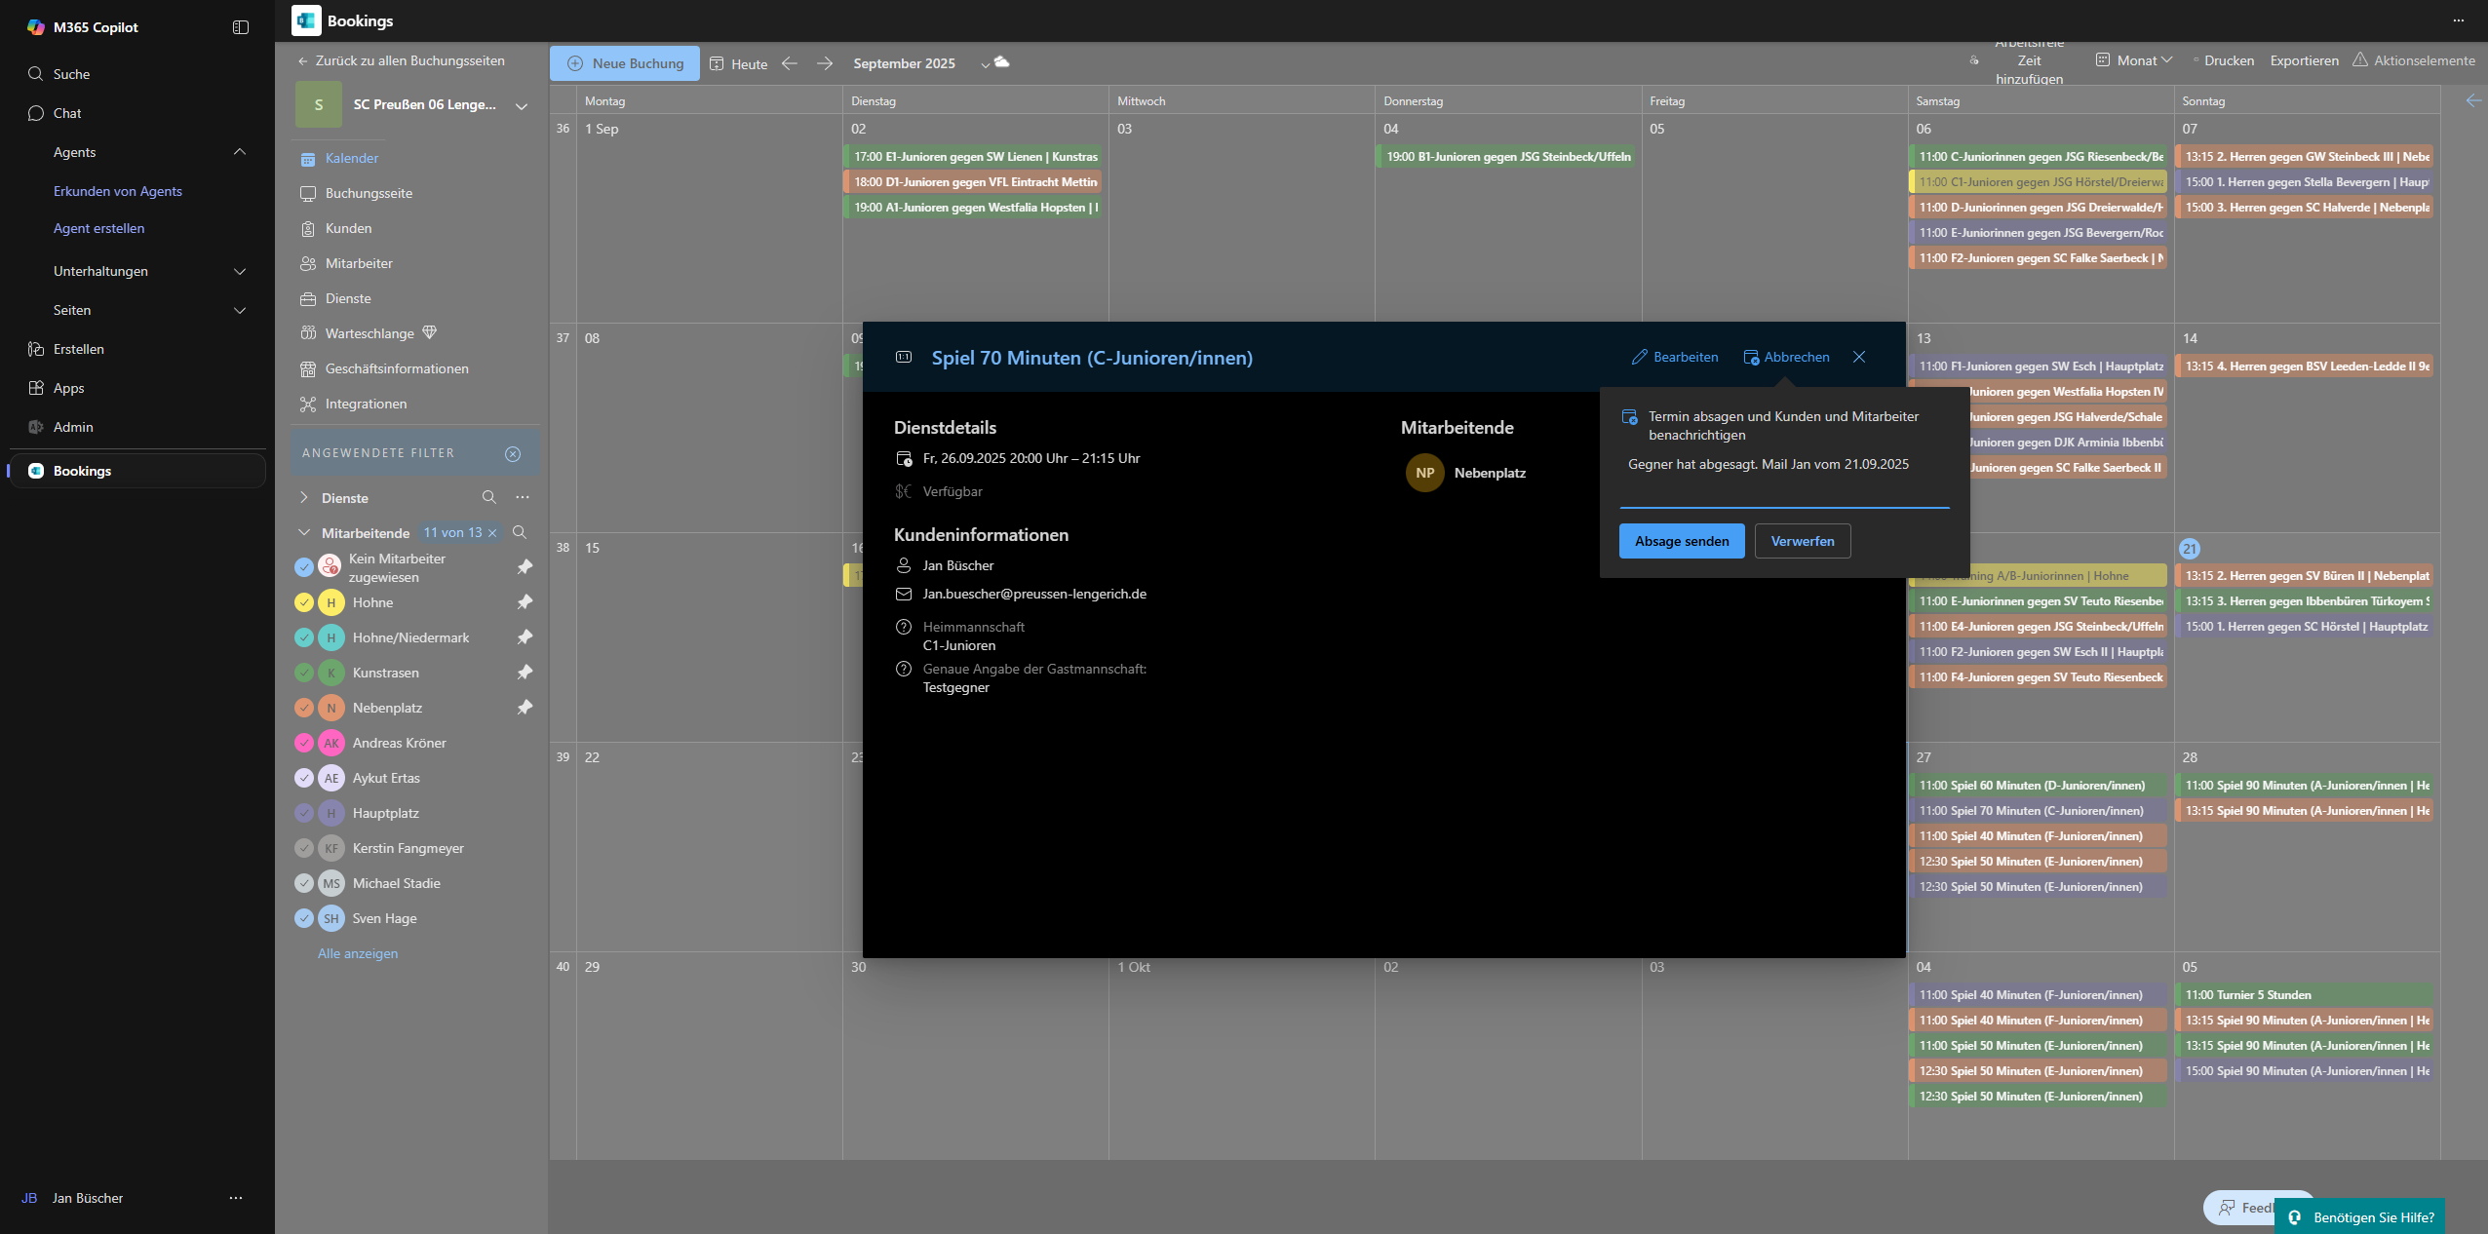Expand the Dienste filter section
The height and width of the screenshot is (1234, 2488).
(x=304, y=497)
